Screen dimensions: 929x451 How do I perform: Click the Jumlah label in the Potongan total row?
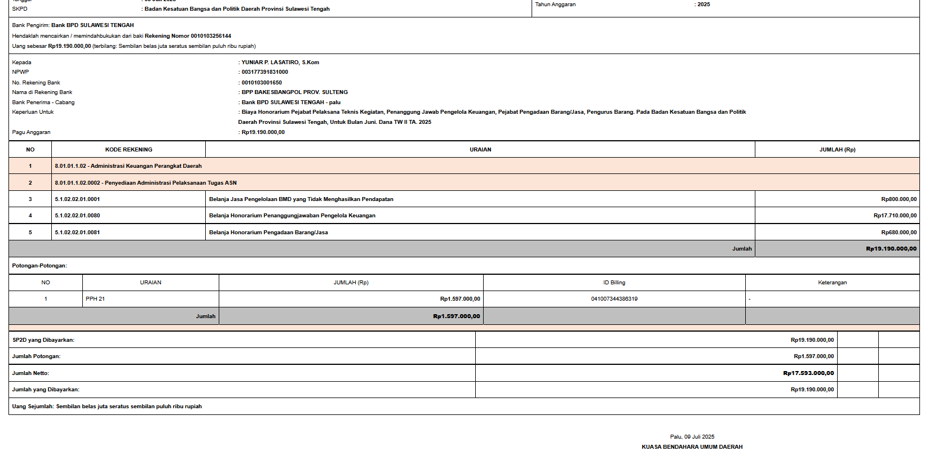[x=206, y=316]
